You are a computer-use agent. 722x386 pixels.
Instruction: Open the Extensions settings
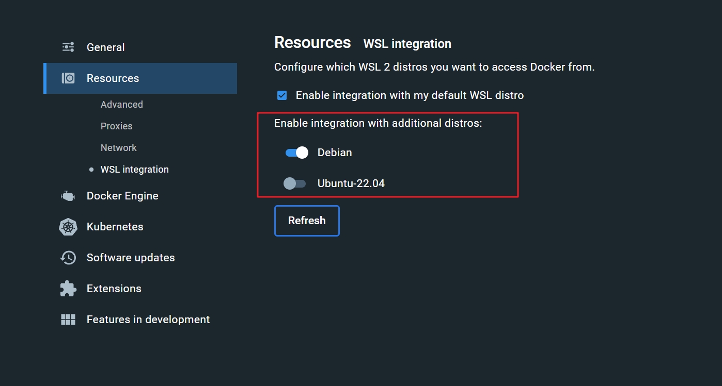[x=114, y=289]
